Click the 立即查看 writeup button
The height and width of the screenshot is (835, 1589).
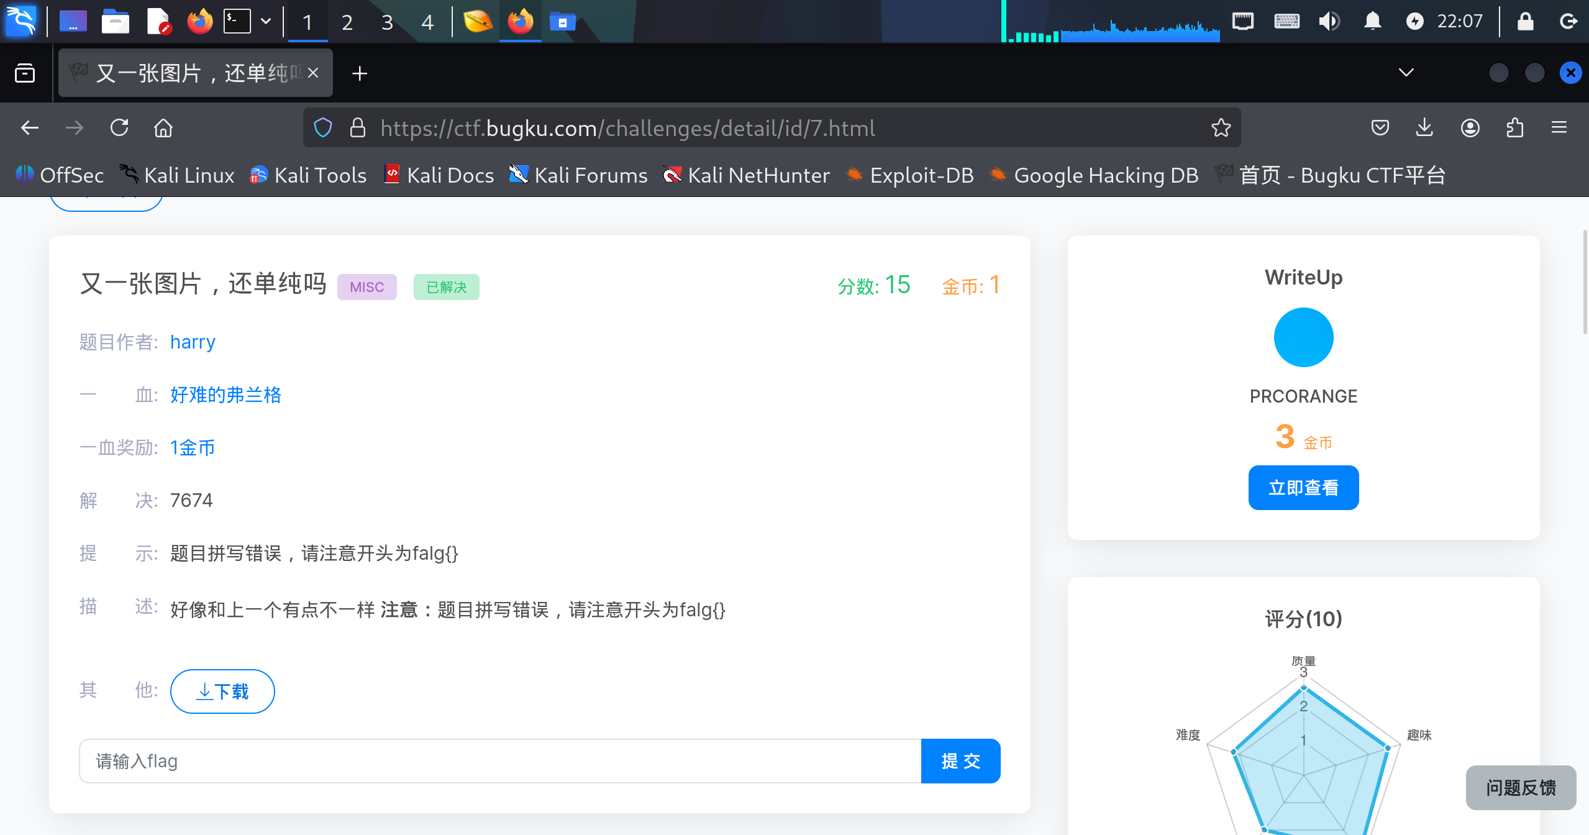point(1303,488)
